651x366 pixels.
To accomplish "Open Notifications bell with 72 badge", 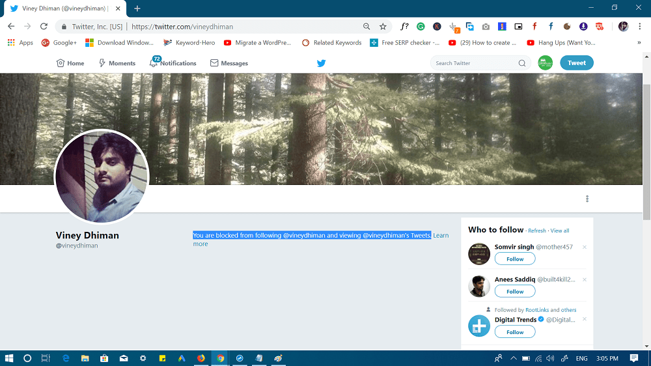I will click(x=173, y=63).
